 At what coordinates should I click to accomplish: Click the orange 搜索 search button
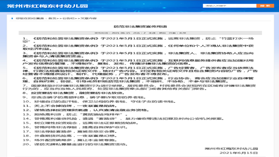[x=265, y=6]
